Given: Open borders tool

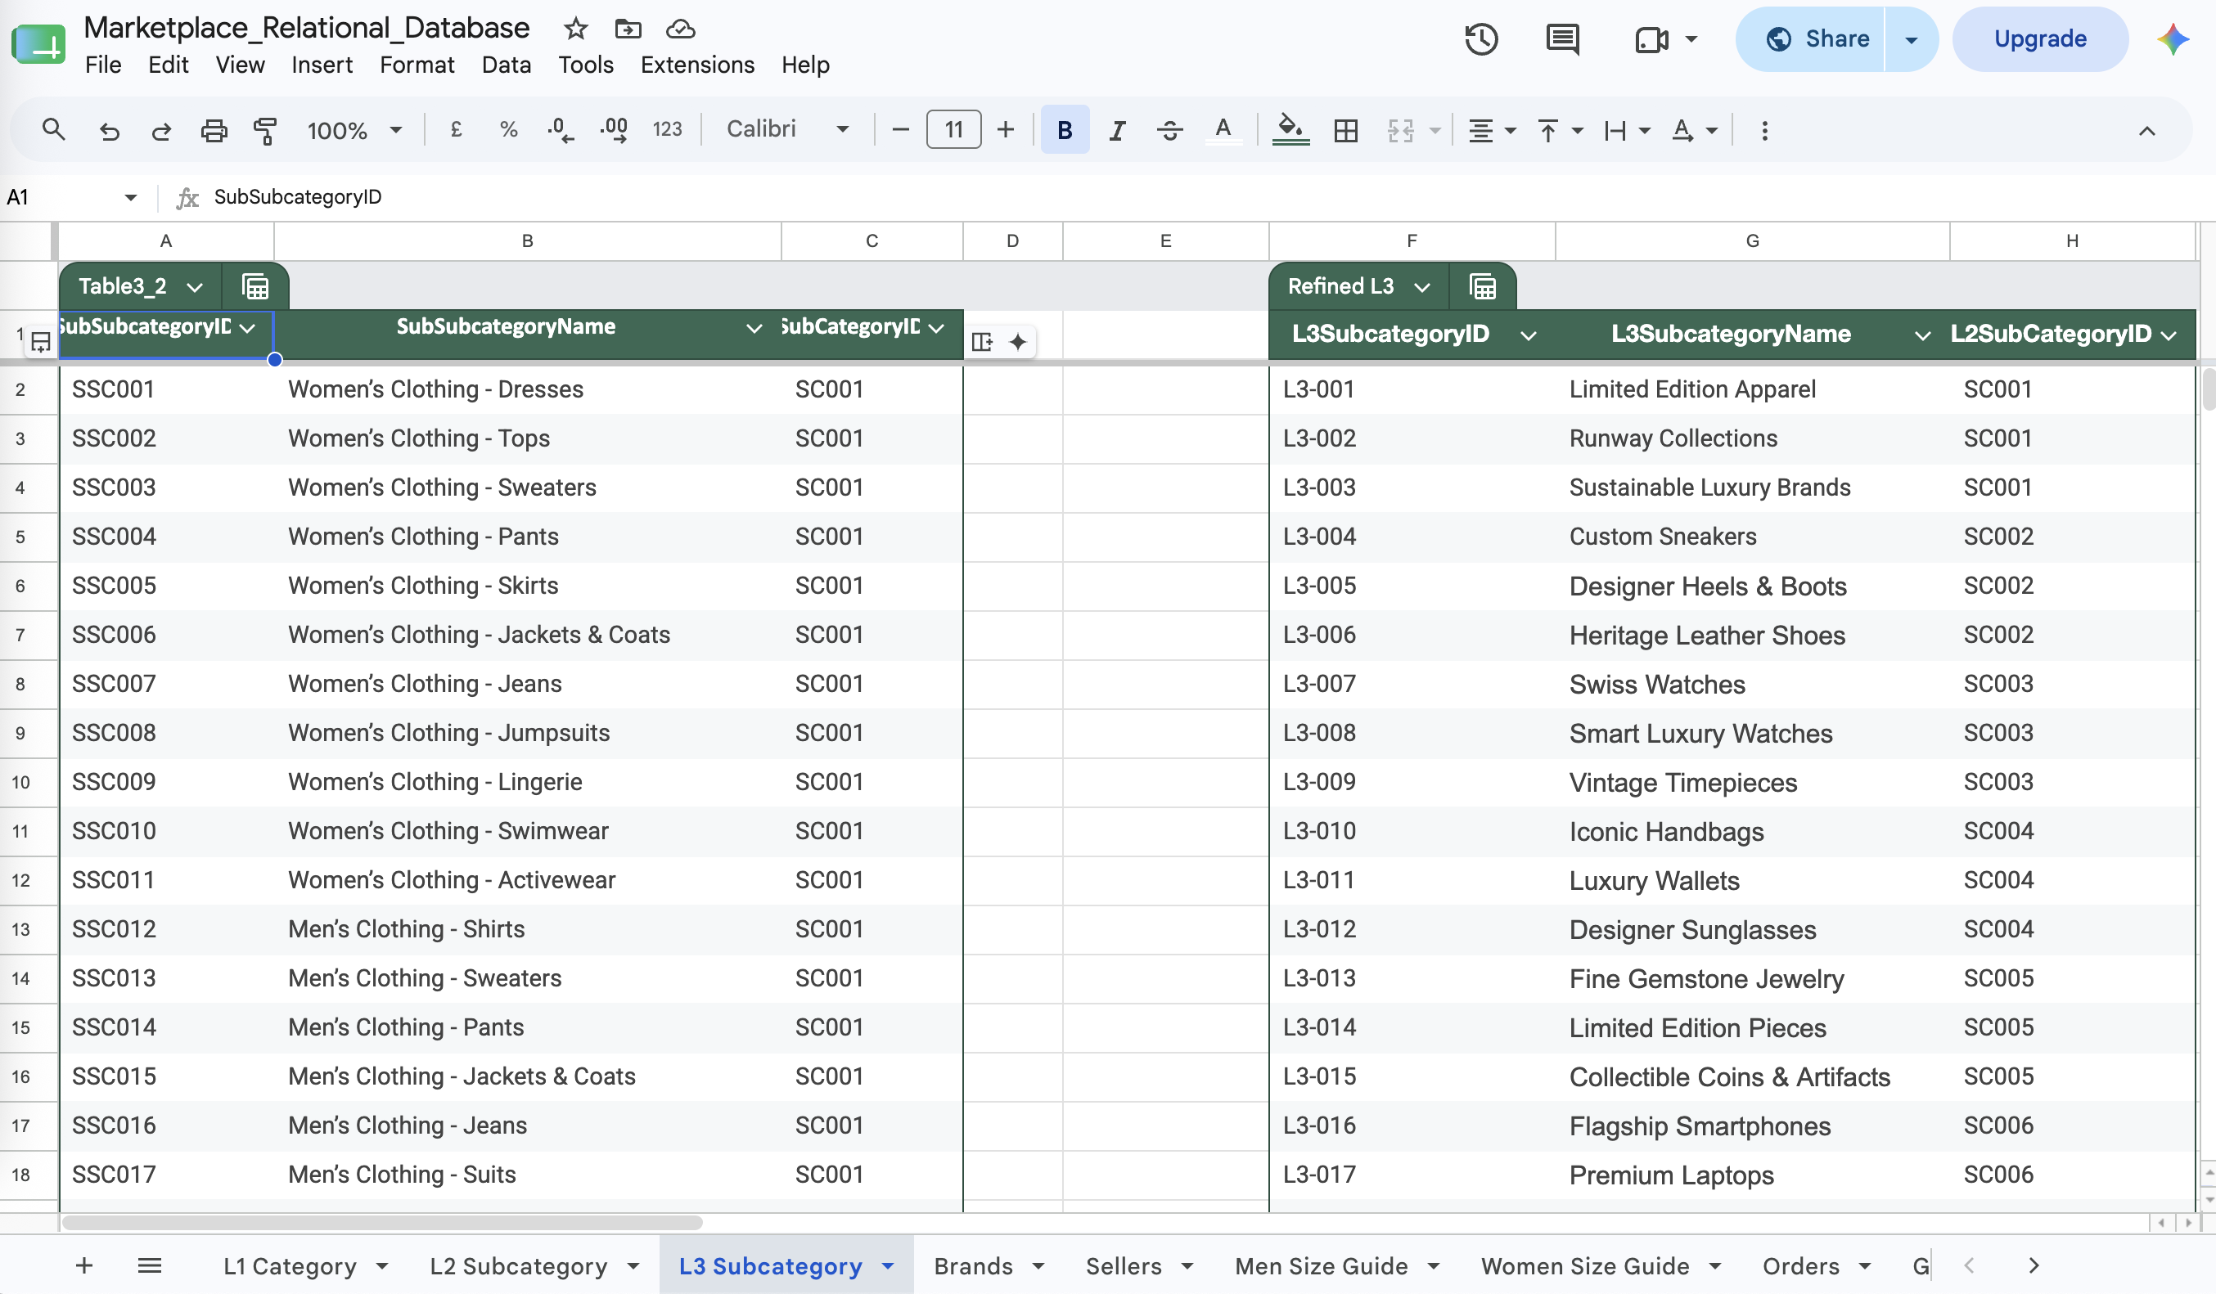Looking at the screenshot, I should pyautogui.click(x=1345, y=131).
